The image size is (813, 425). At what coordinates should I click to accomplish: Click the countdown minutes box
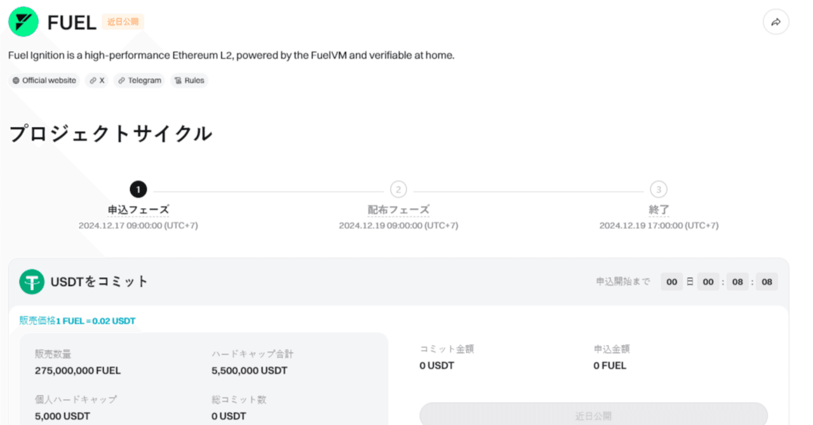pyautogui.click(x=737, y=281)
